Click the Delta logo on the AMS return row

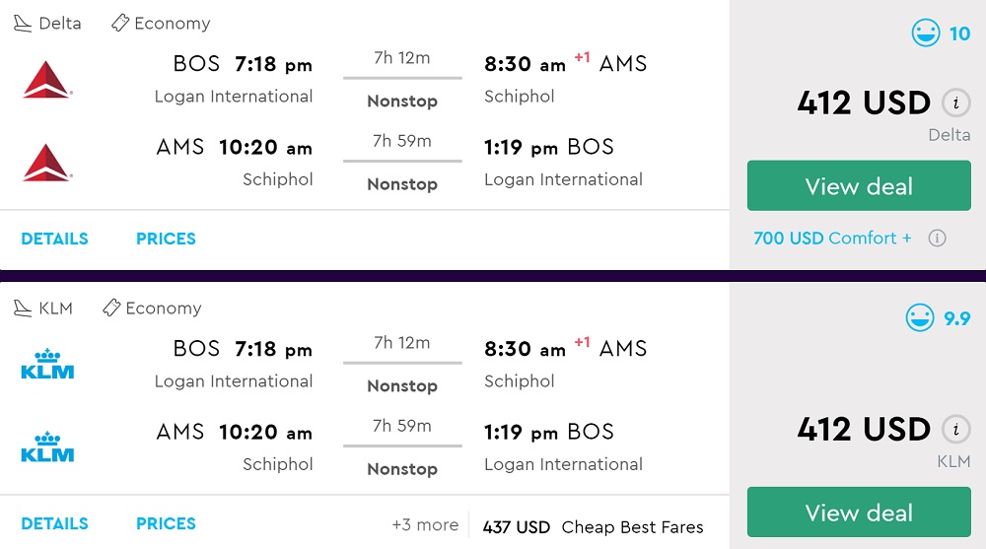tap(46, 163)
